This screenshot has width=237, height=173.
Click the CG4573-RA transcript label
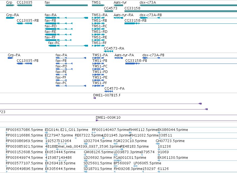tap(114, 48)
